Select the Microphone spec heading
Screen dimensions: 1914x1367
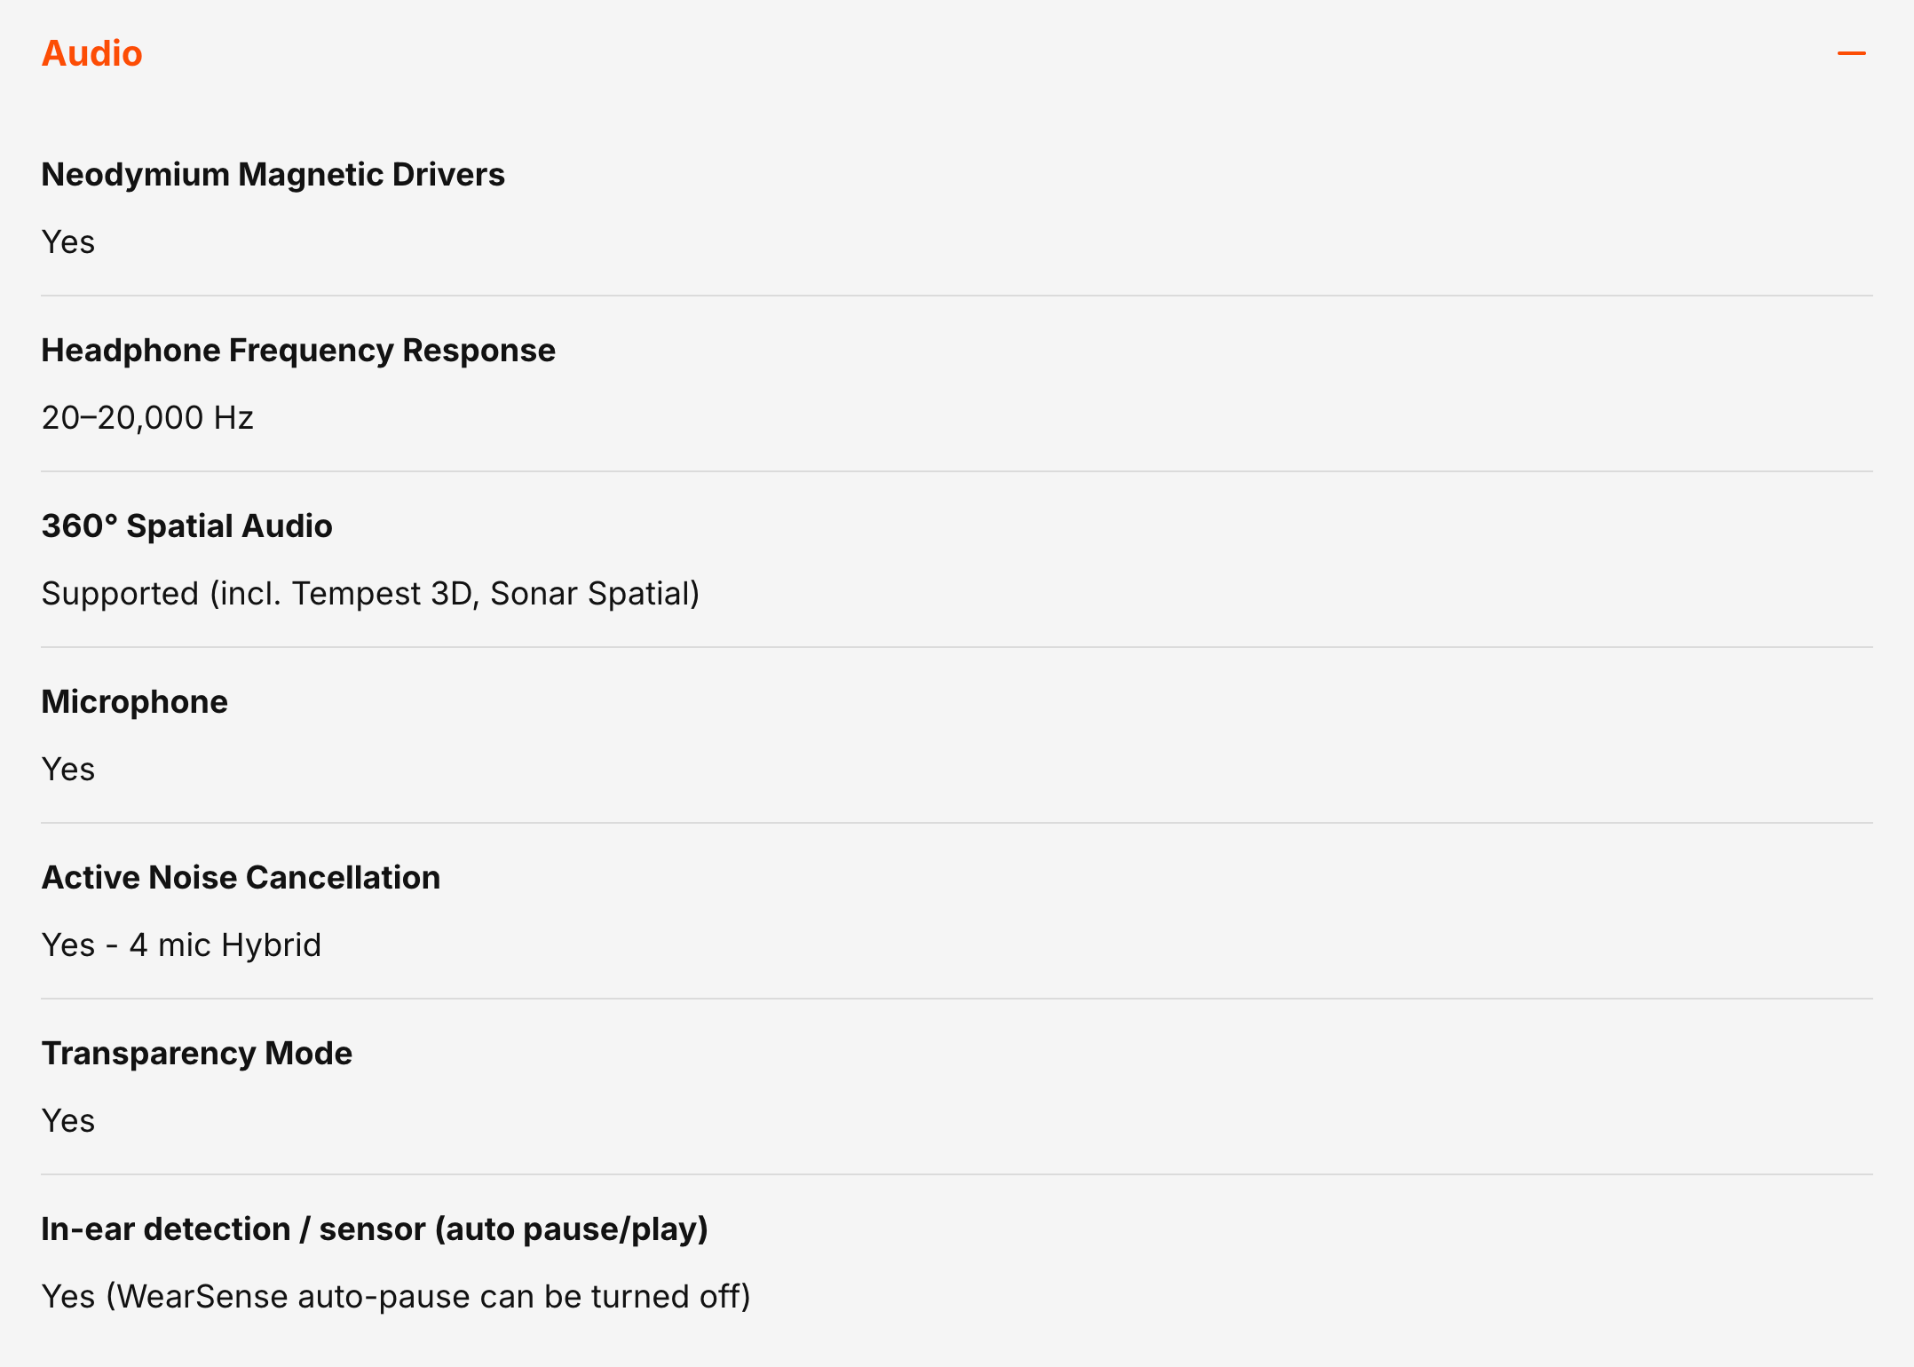[135, 702]
